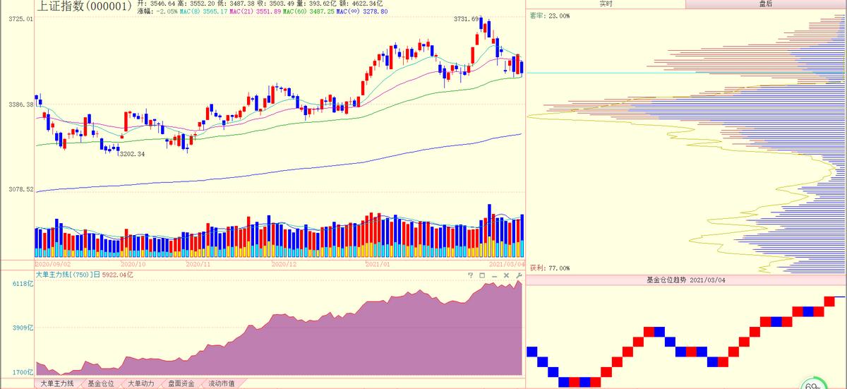Image resolution: width=847 pixels, height=389 pixels.
Task: Switch to the 大单主力线 tab
Action: 57,383
